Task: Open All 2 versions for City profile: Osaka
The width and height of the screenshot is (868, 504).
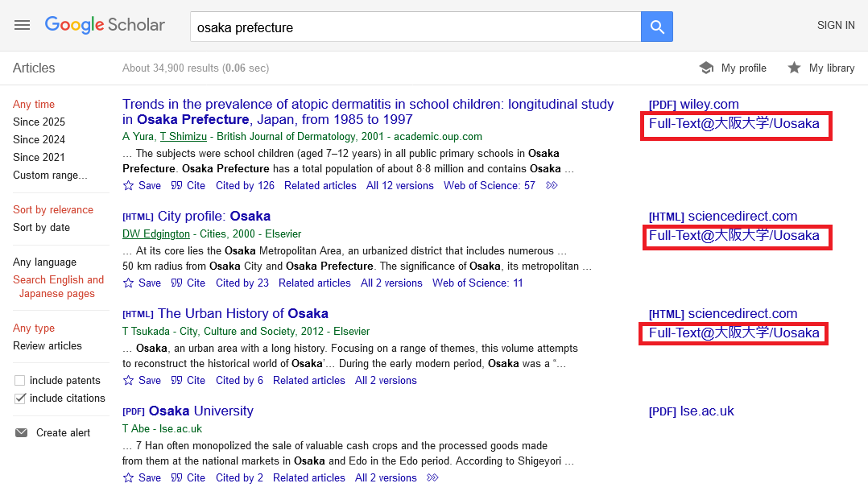Action: pyautogui.click(x=391, y=283)
